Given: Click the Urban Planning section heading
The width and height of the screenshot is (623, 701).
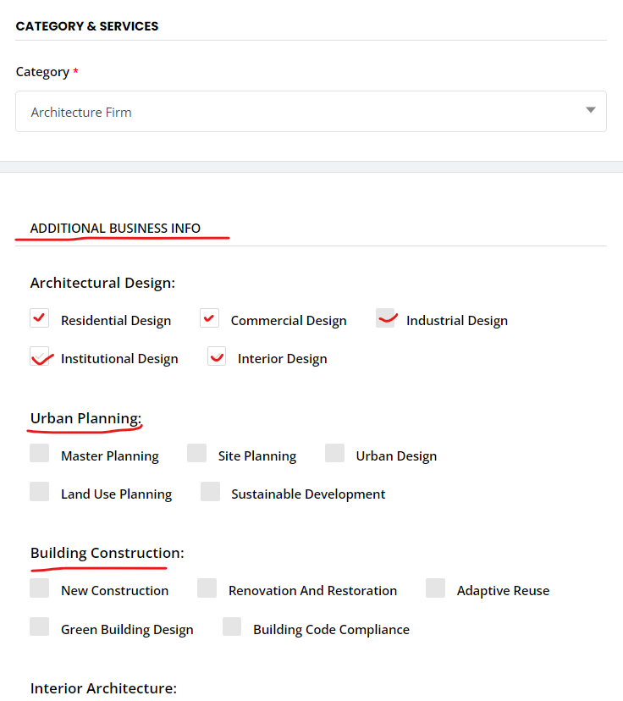Looking at the screenshot, I should [x=85, y=418].
